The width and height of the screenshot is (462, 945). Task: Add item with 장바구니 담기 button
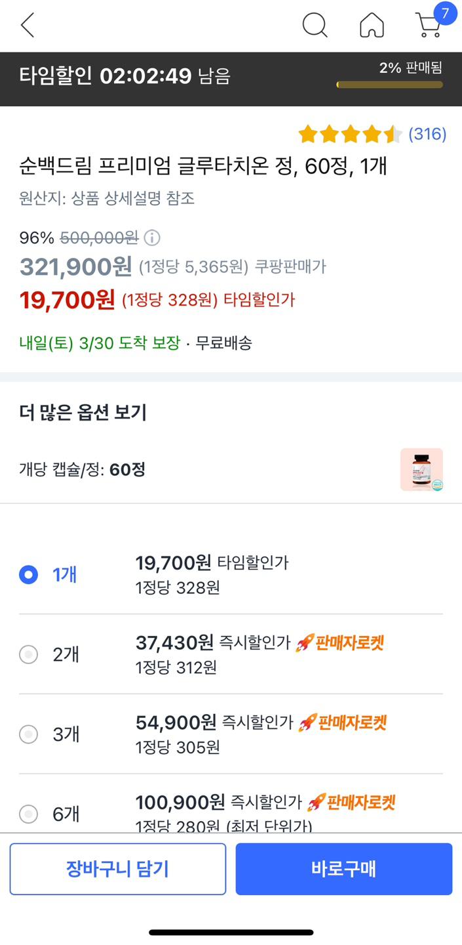[118, 869]
